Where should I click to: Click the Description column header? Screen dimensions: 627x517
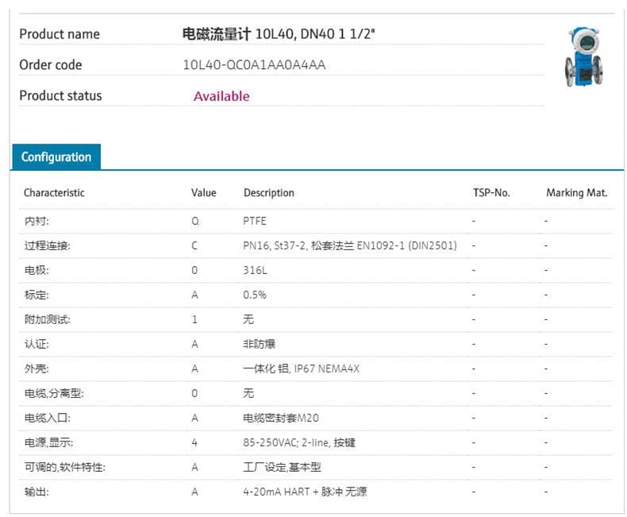point(268,193)
